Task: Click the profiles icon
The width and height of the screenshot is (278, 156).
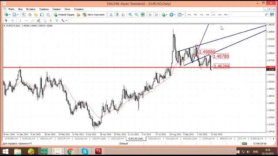Action: [x=14, y=15]
